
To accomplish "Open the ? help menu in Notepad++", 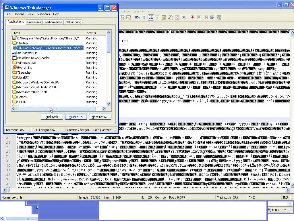I will click(149, 11).
